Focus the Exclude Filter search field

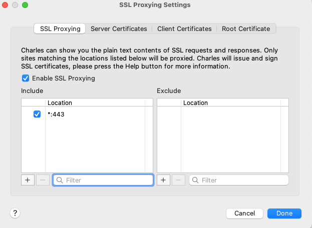click(239, 180)
